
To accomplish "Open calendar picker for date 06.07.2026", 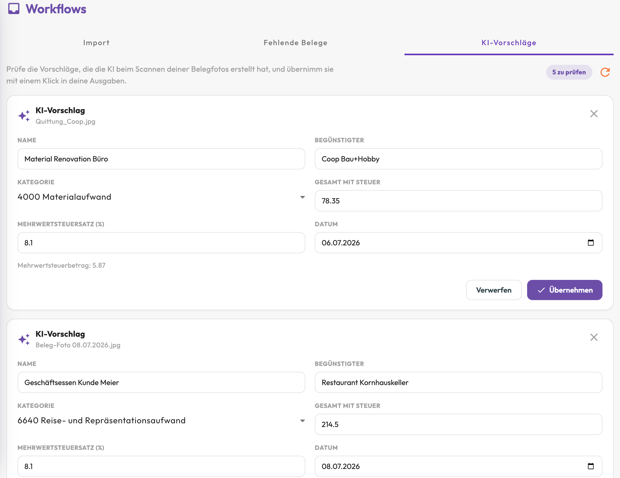I will [591, 242].
